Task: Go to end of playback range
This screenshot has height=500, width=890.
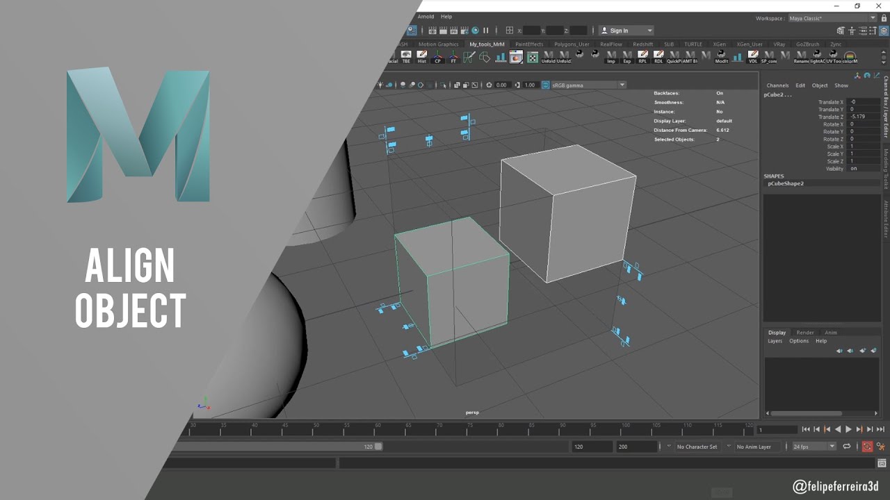Action: coord(880,430)
